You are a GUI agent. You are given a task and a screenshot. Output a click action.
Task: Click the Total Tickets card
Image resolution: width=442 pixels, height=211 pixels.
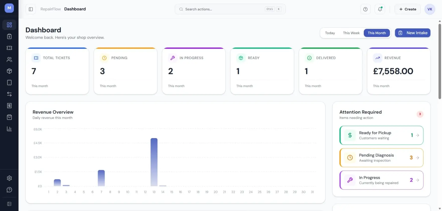click(57, 71)
